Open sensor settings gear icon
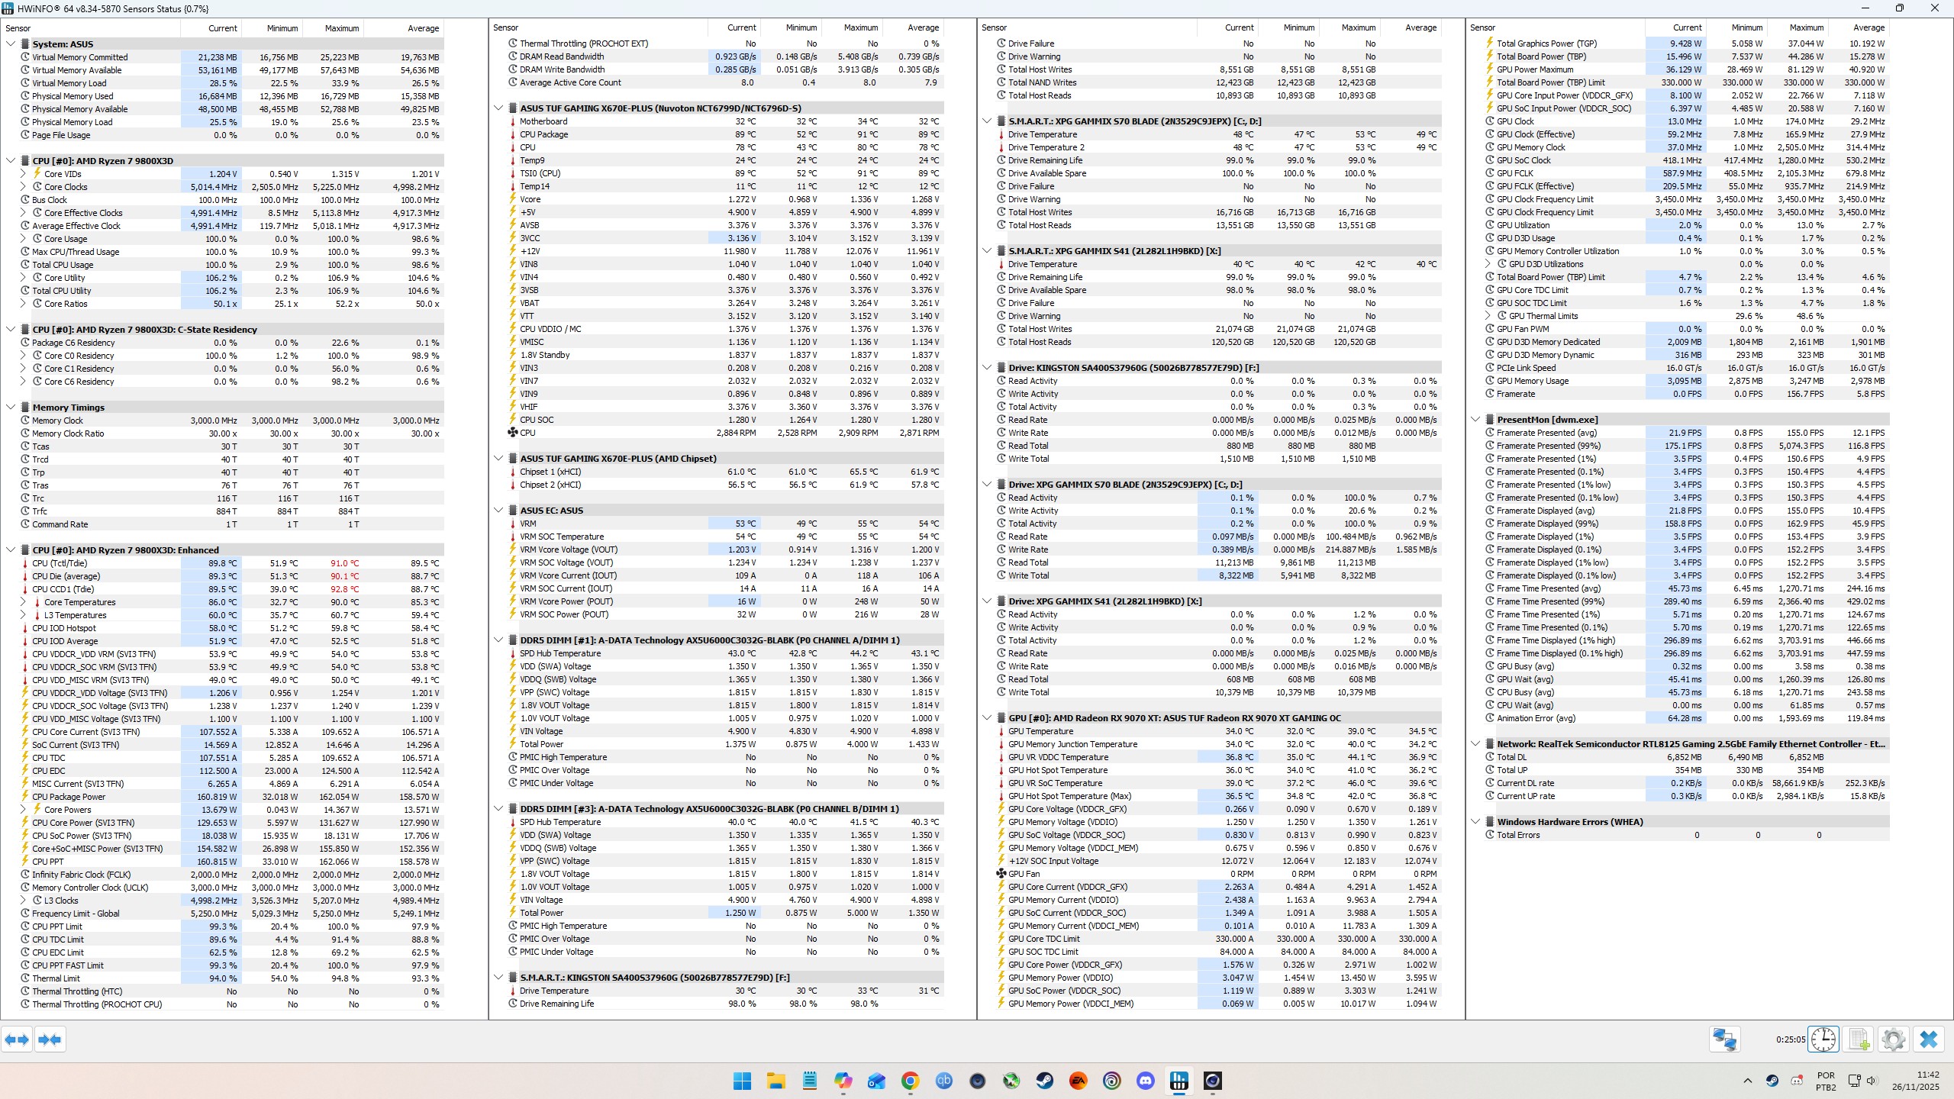1954x1099 pixels. [x=1893, y=1039]
